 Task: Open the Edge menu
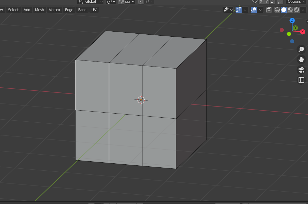click(x=69, y=10)
